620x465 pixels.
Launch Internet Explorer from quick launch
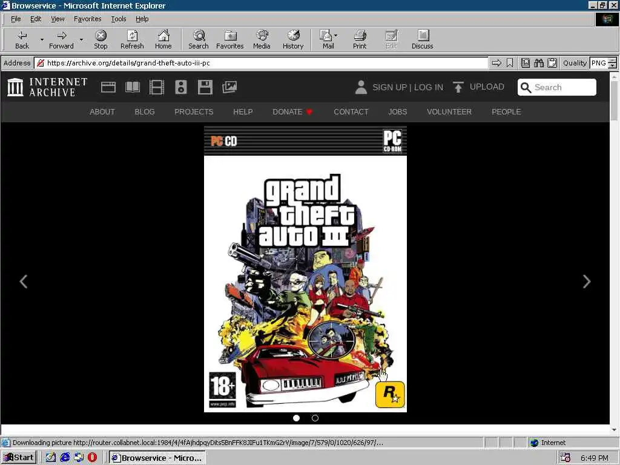(x=64, y=458)
